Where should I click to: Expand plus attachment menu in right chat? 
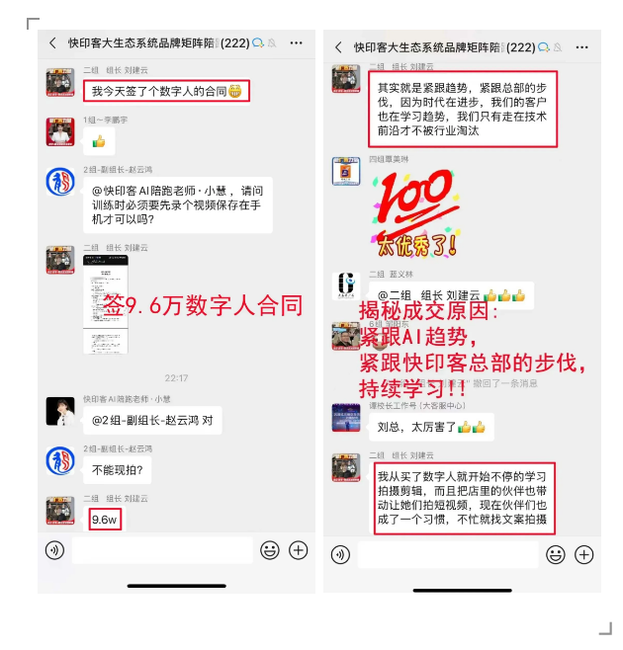[x=584, y=554]
